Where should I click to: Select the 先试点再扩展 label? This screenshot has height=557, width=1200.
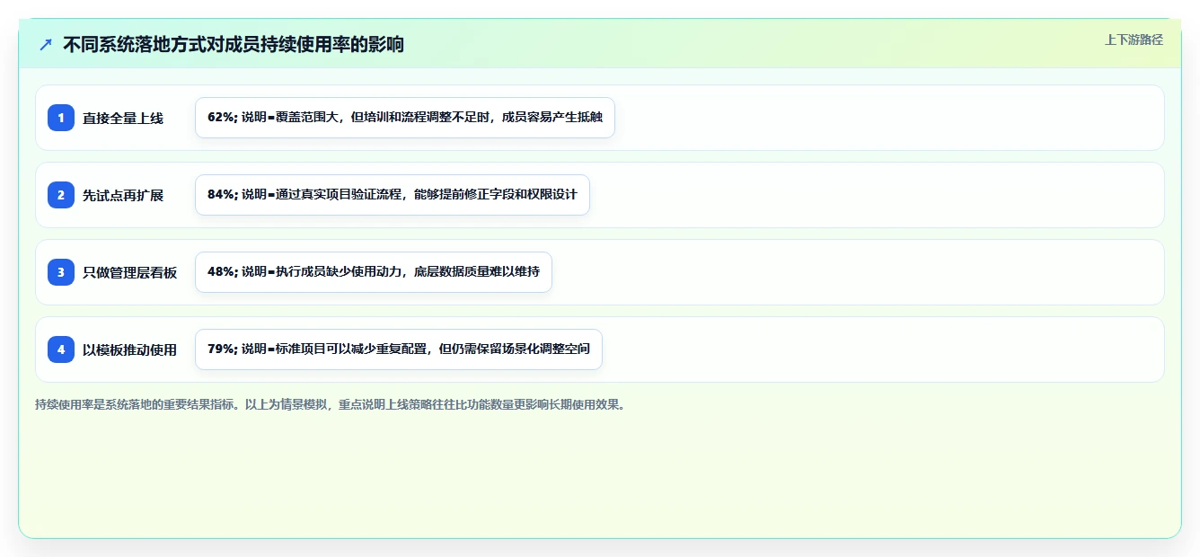click(x=123, y=195)
